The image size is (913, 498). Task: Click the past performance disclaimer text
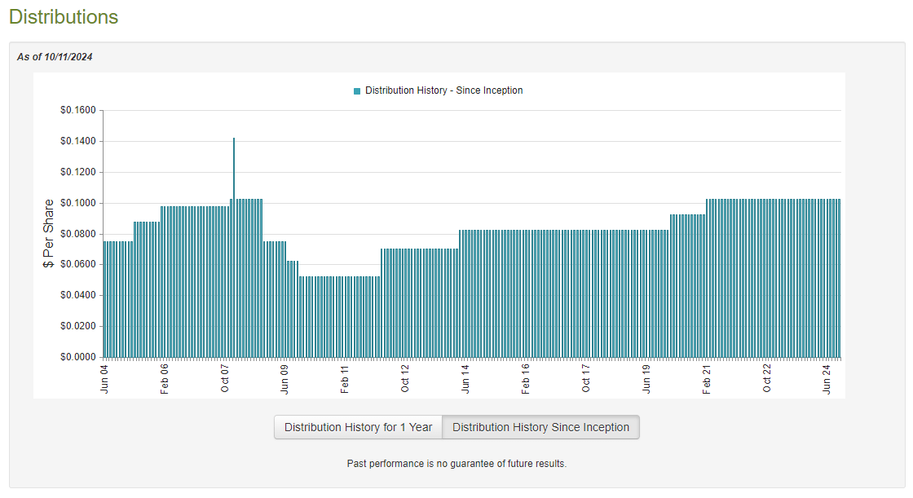click(x=456, y=463)
